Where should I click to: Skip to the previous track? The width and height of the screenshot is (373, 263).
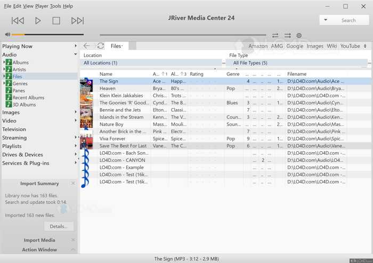pos(18,21)
